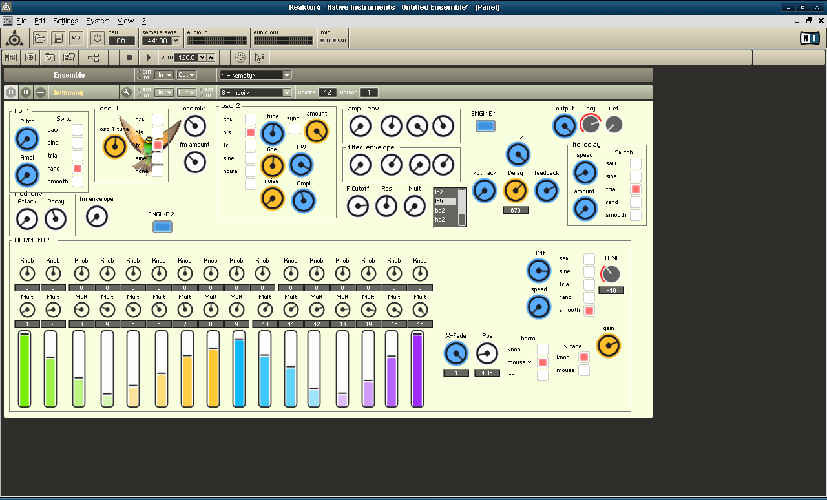The image size is (827, 500).
Task: Click the undo arrow icon in the toolbar
Action: pos(76,38)
